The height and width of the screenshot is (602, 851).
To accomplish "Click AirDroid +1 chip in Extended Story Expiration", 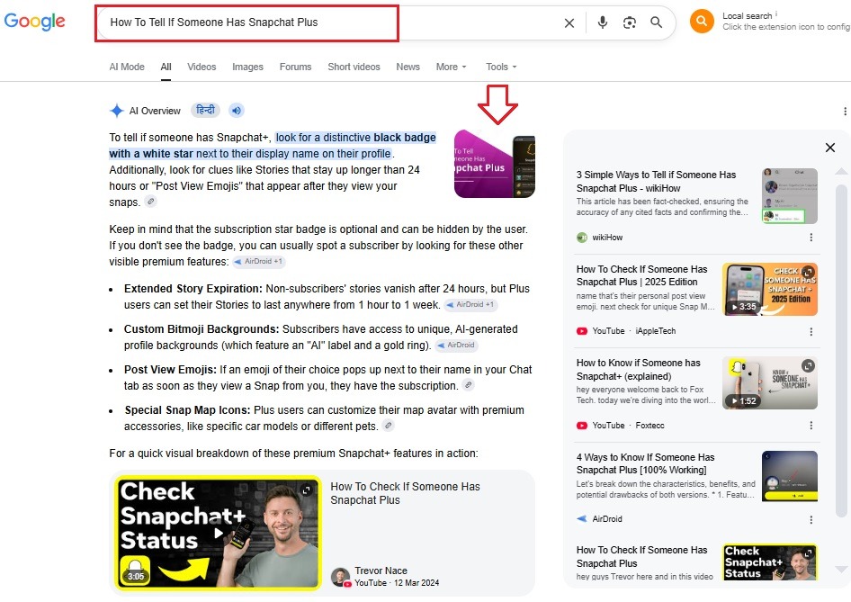I will coord(470,304).
